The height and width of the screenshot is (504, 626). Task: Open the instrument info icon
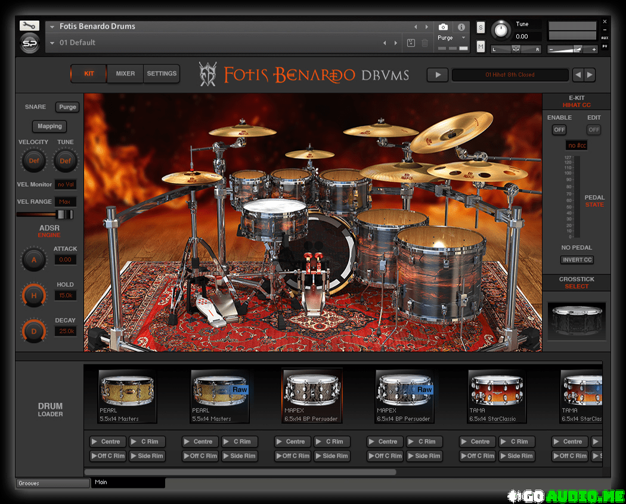pyautogui.click(x=461, y=27)
